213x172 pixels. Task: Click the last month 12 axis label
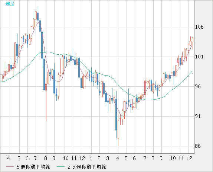click(x=189, y=158)
